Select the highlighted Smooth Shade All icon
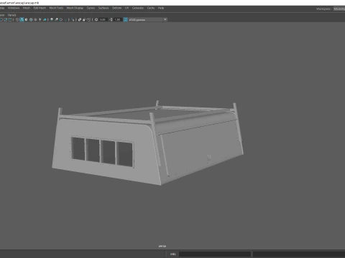The image size is (345, 258). (22, 19)
